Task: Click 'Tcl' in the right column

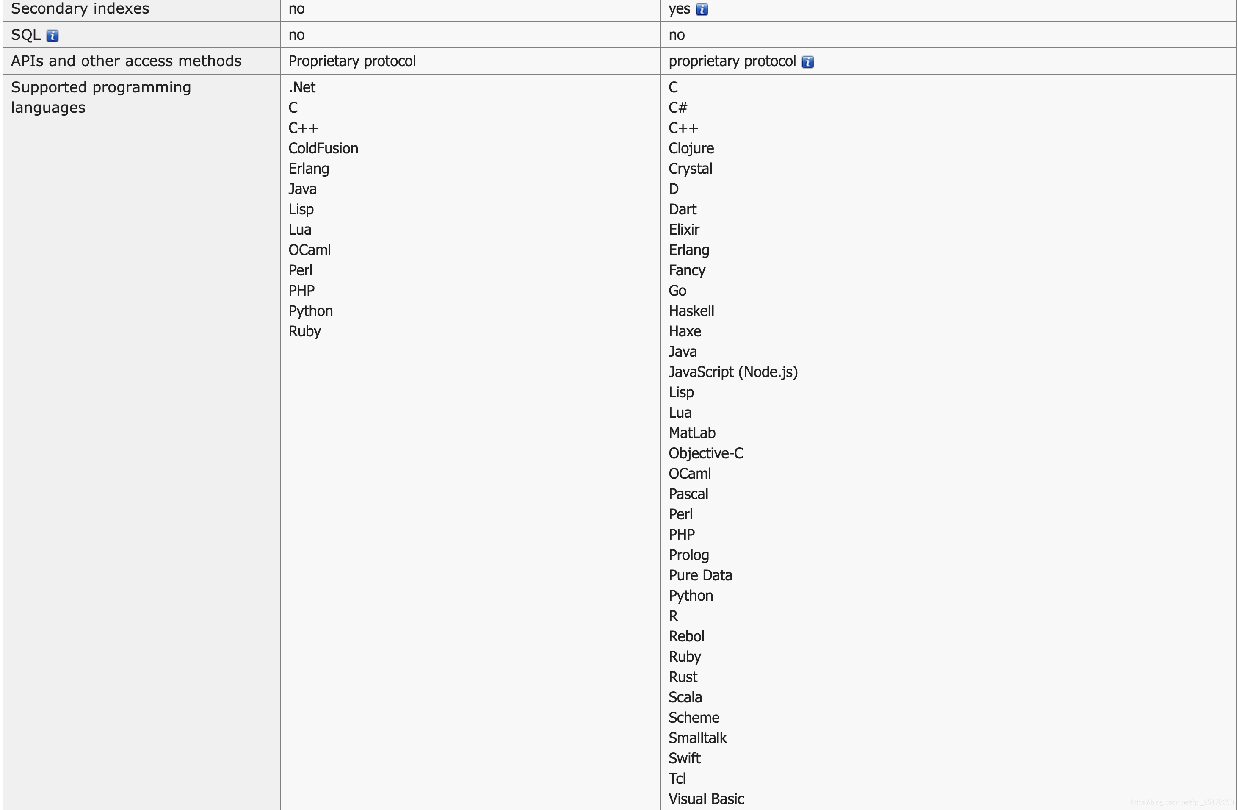Action: 677,778
